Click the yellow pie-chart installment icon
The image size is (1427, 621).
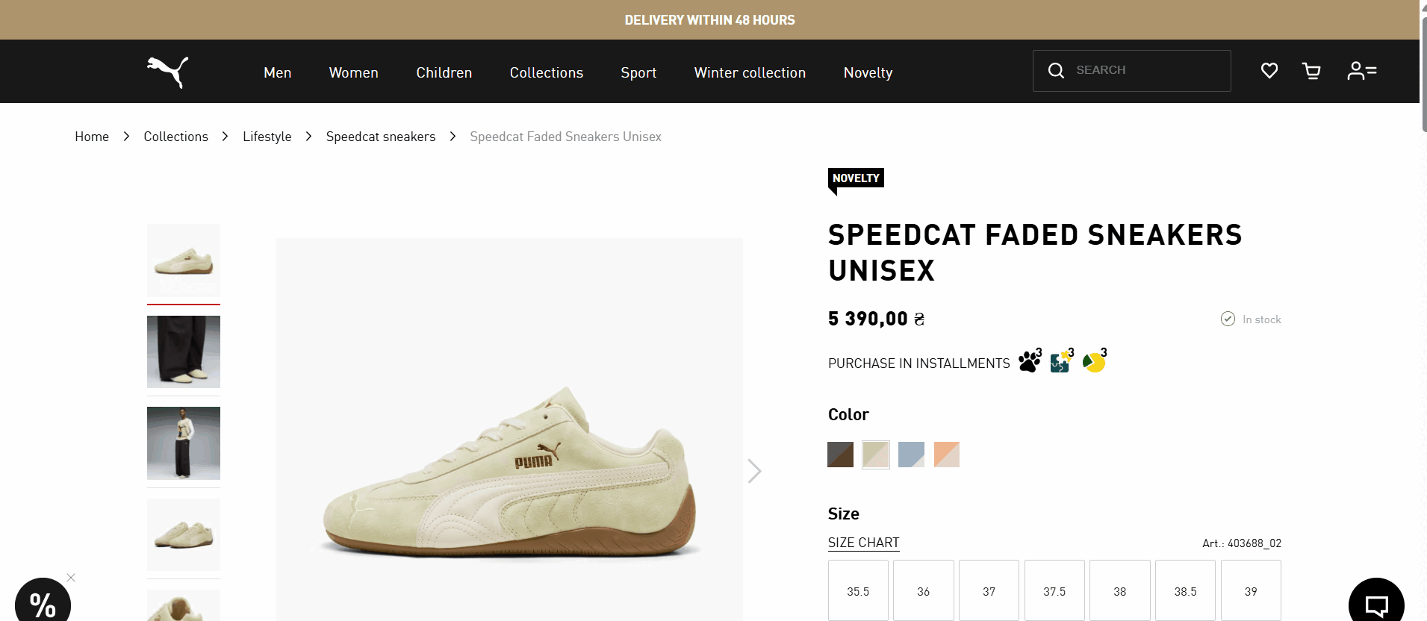[x=1093, y=361]
